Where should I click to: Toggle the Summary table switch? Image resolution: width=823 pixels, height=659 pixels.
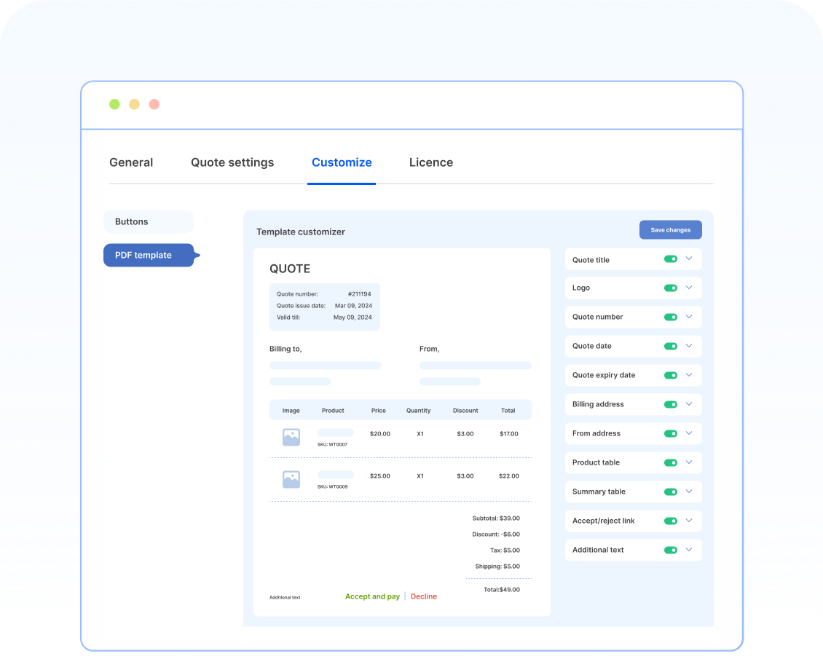pos(671,492)
